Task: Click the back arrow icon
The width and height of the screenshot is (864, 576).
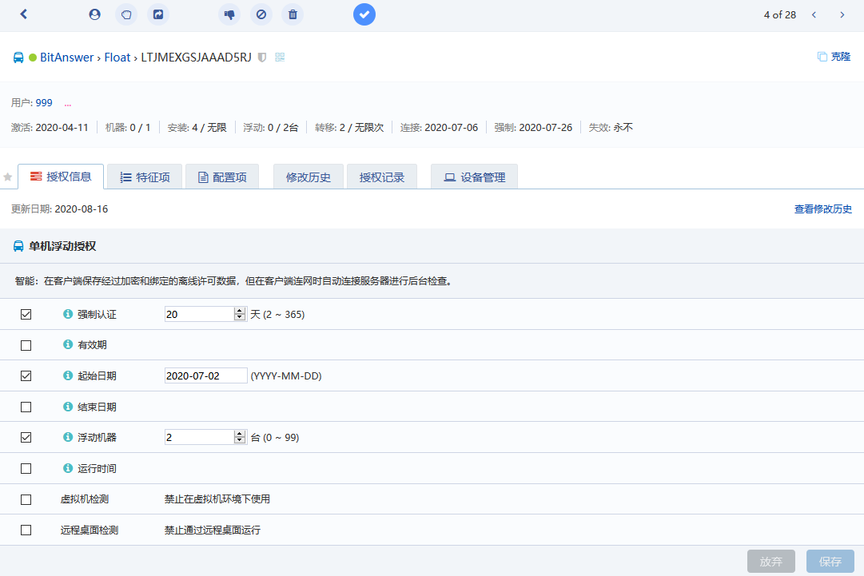Action: coord(24,14)
